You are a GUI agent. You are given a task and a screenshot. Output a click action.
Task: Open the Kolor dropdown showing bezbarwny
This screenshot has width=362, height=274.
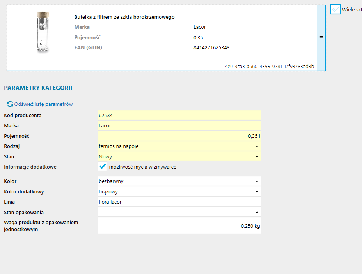point(179,181)
